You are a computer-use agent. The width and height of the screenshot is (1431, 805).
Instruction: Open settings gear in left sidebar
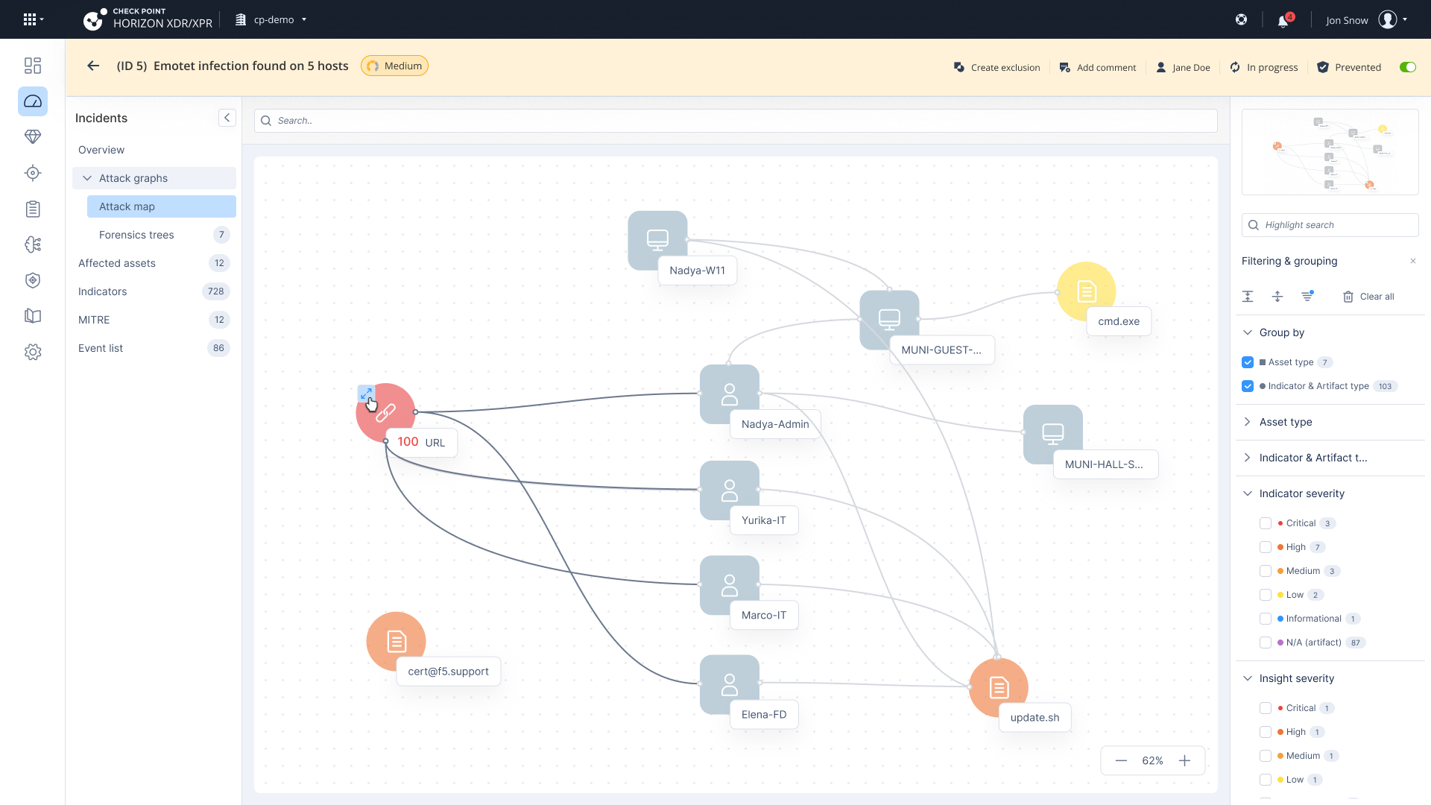pos(33,352)
